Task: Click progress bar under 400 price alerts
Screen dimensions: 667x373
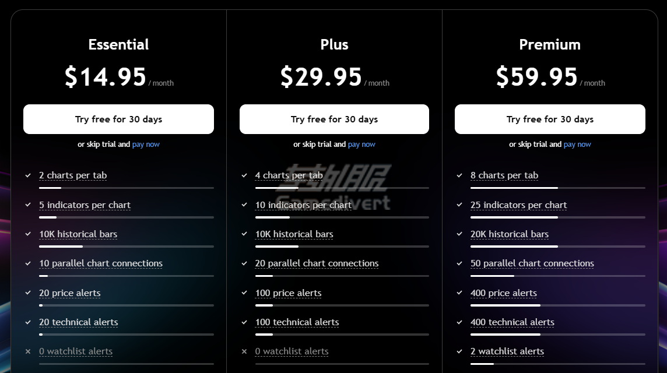Action: coord(557,305)
